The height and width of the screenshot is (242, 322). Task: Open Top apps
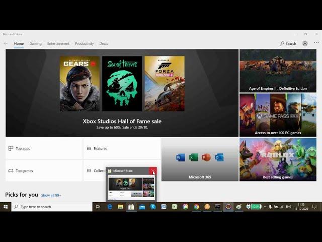point(44,148)
